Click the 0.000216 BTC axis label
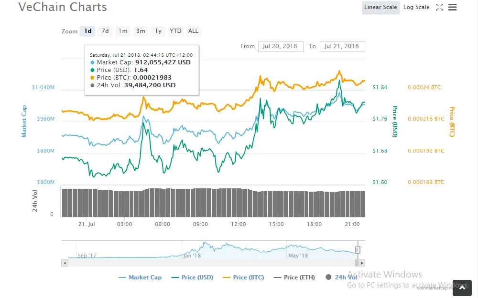The image size is (478, 298). click(426, 119)
